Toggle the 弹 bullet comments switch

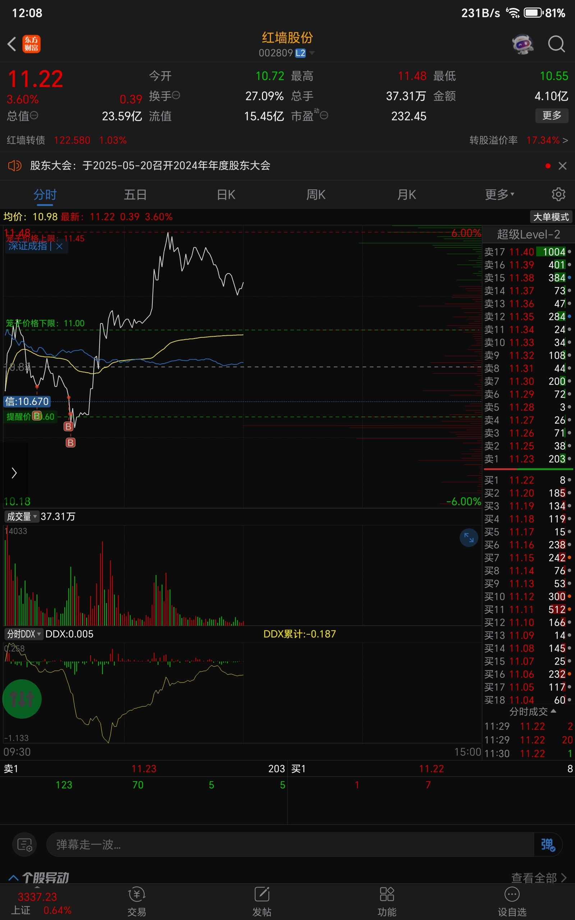548,844
